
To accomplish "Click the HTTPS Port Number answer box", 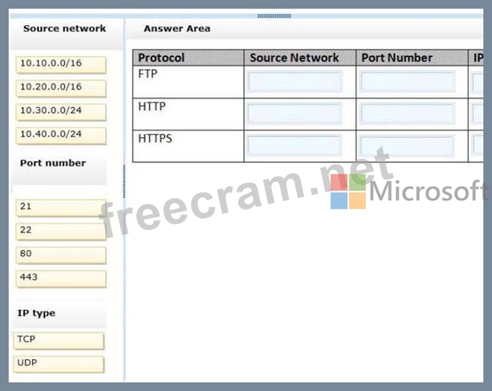I will click(x=407, y=146).
